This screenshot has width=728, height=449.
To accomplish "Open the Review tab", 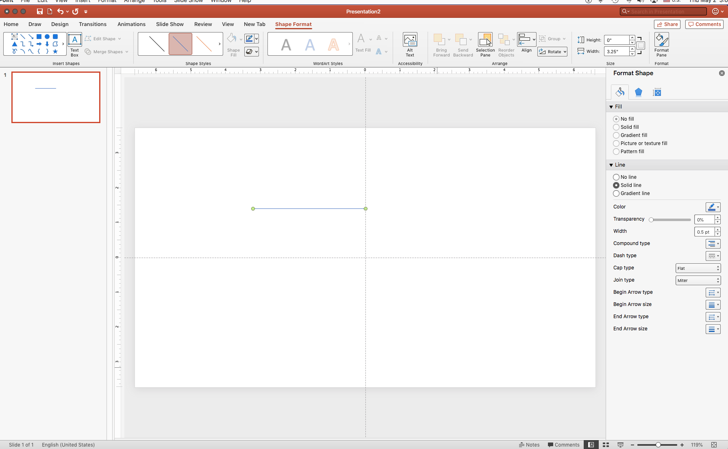I will [x=203, y=24].
